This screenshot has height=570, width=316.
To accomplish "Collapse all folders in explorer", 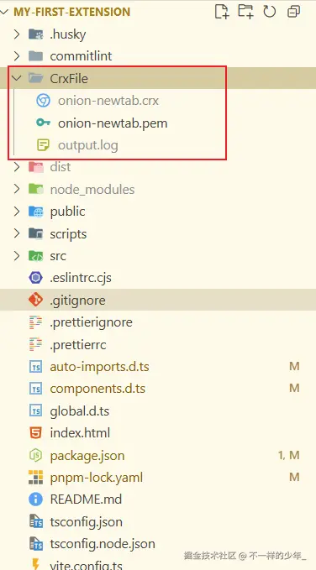I will (x=293, y=12).
